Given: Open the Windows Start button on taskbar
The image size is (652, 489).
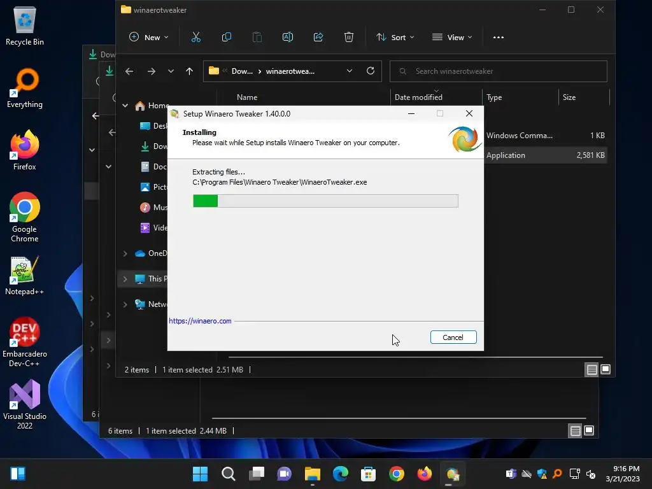Looking at the screenshot, I should pyautogui.click(x=200, y=474).
